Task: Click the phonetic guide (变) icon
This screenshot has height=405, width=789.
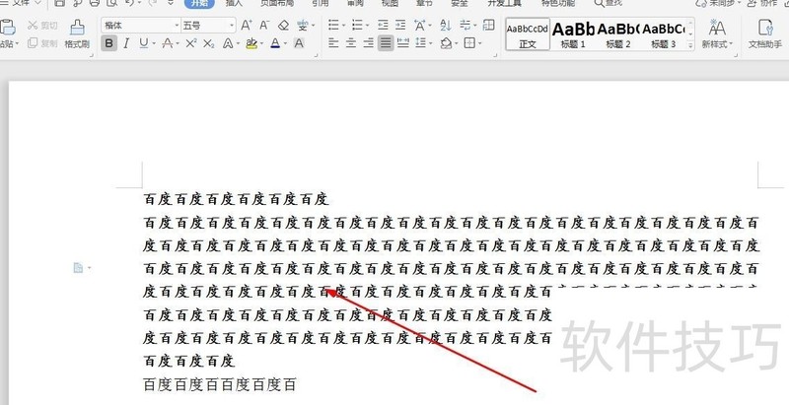Action: click(x=302, y=25)
